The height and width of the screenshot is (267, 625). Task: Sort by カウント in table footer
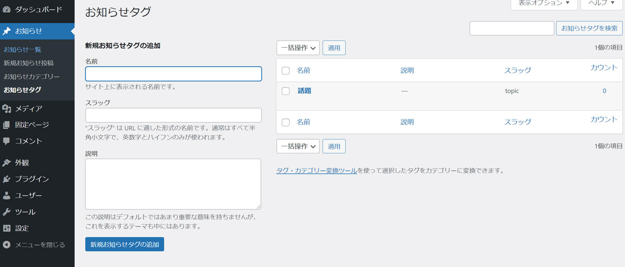tap(604, 119)
